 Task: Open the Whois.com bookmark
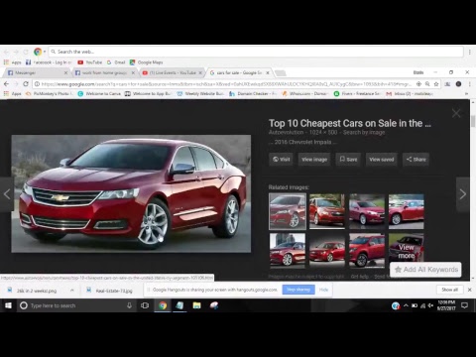pyautogui.click(x=304, y=94)
